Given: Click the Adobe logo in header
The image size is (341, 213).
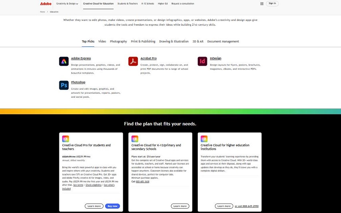Looking at the screenshot, I should click(46, 4).
